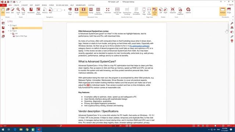Set Single page document view
The height and width of the screenshot is (132, 235).
tap(76, 11)
